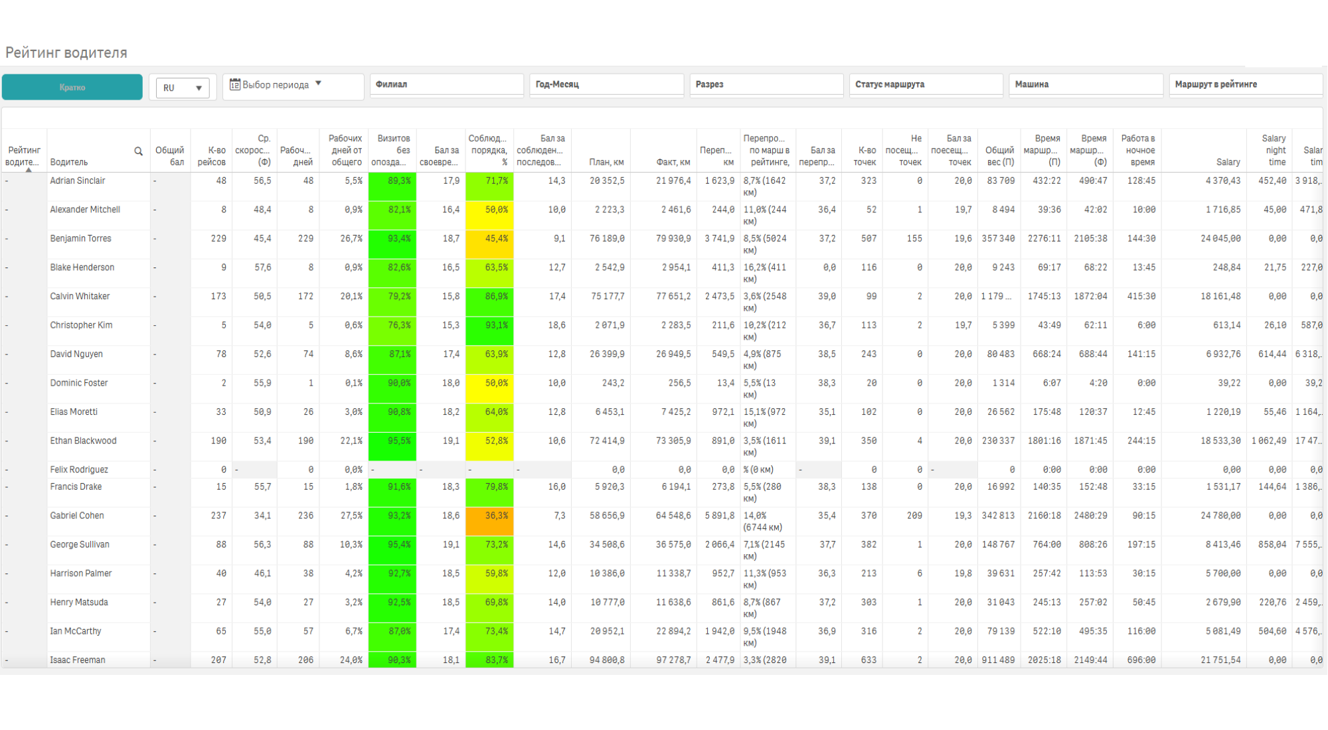Click the sort arrow under Рейтинг водителя header
The image size is (1328, 730).
29,170
